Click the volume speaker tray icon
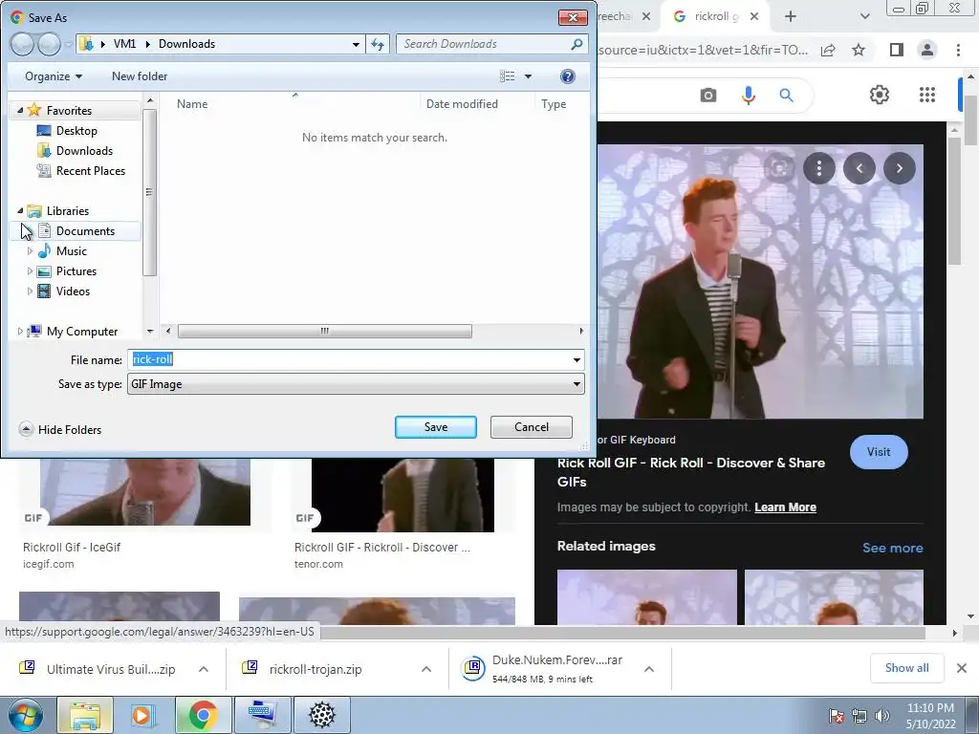This screenshot has width=979, height=734. click(x=882, y=716)
